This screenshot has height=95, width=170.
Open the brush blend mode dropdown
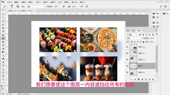[x=35, y=7]
